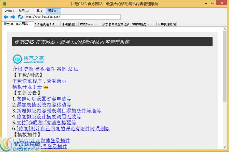Click the 范 application icon in title bar
The height and width of the screenshot is (152, 229).
point(4,4)
